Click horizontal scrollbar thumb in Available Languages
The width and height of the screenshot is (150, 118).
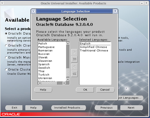49,83
